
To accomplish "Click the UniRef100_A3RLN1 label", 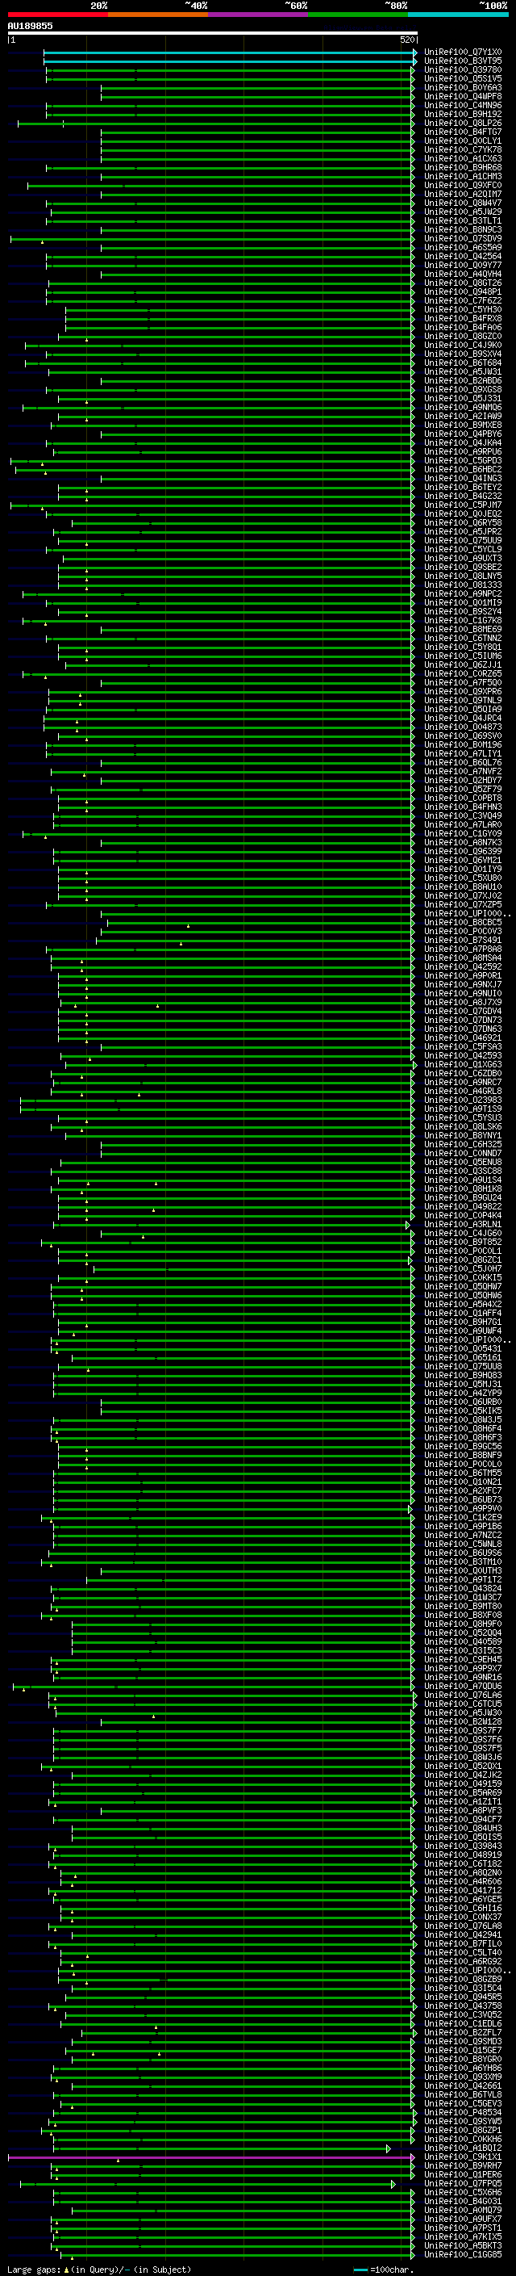I will tap(463, 1225).
